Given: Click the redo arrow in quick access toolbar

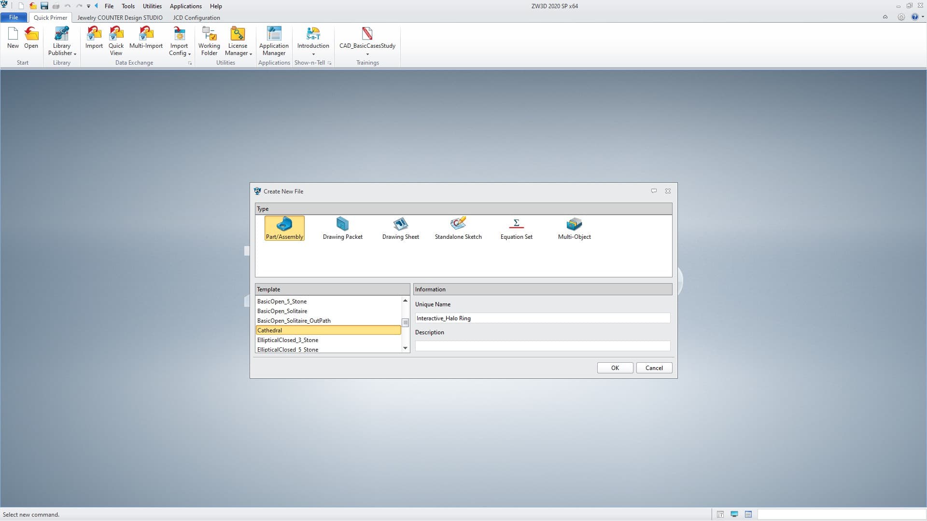Looking at the screenshot, I should (79, 6).
